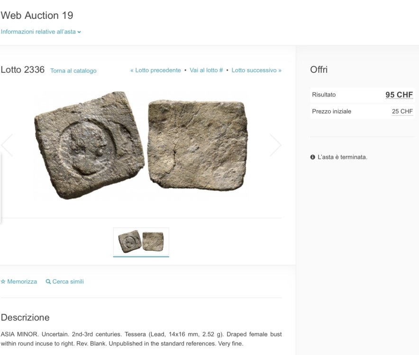Image resolution: width=419 pixels, height=355 pixels.
Task: Click the Lotto 2336 title
Action: pos(23,70)
